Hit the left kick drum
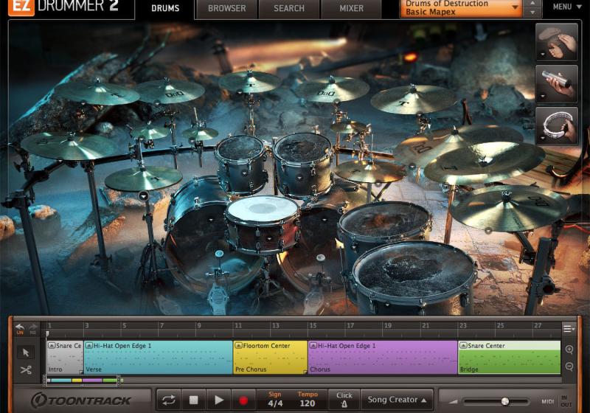This screenshot has height=413, width=590. (211, 240)
